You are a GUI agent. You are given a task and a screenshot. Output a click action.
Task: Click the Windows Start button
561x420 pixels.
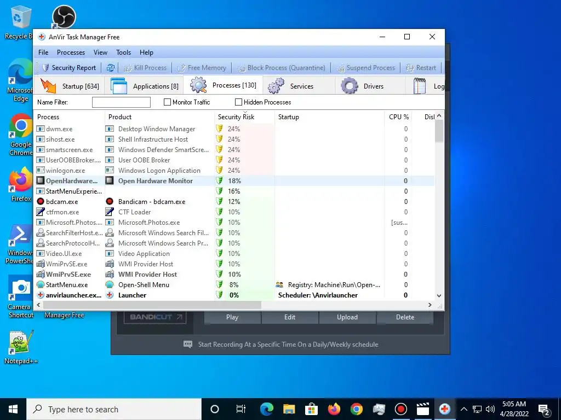point(13,409)
